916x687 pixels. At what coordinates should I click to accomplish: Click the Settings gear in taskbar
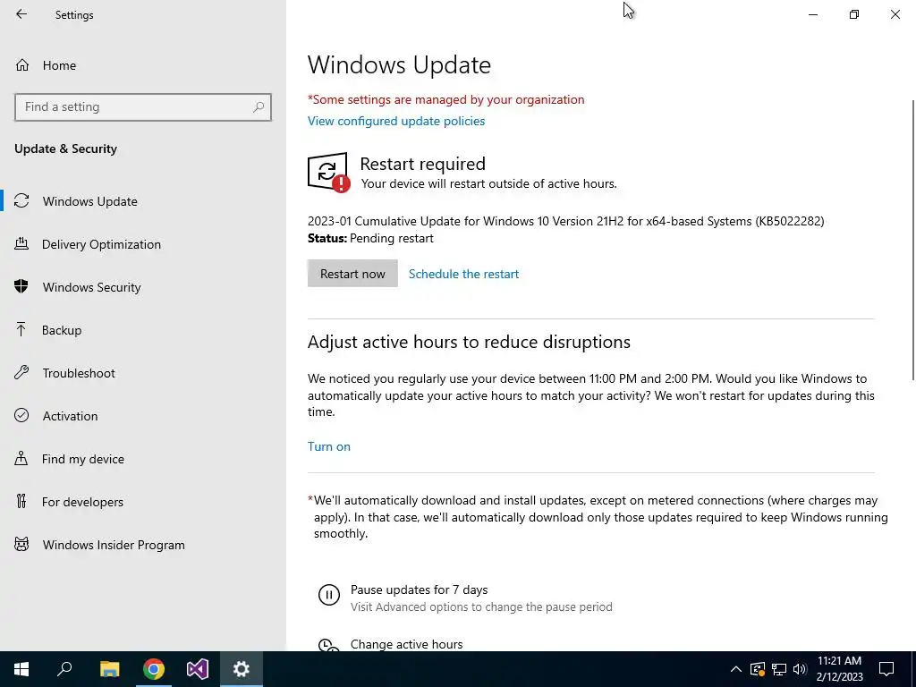(x=242, y=669)
